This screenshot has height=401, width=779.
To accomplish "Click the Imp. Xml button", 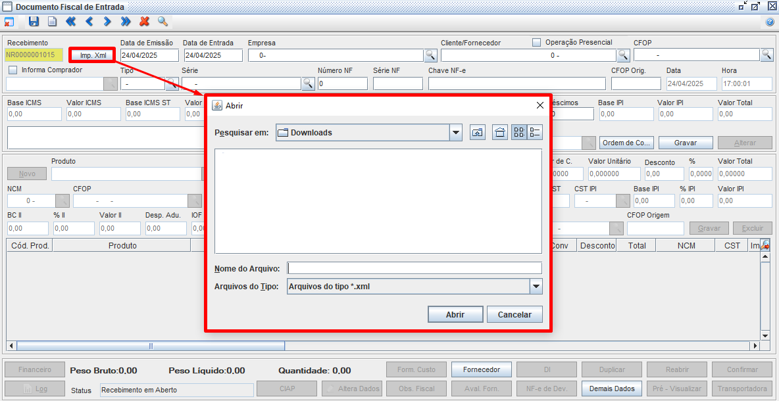I will (x=93, y=55).
